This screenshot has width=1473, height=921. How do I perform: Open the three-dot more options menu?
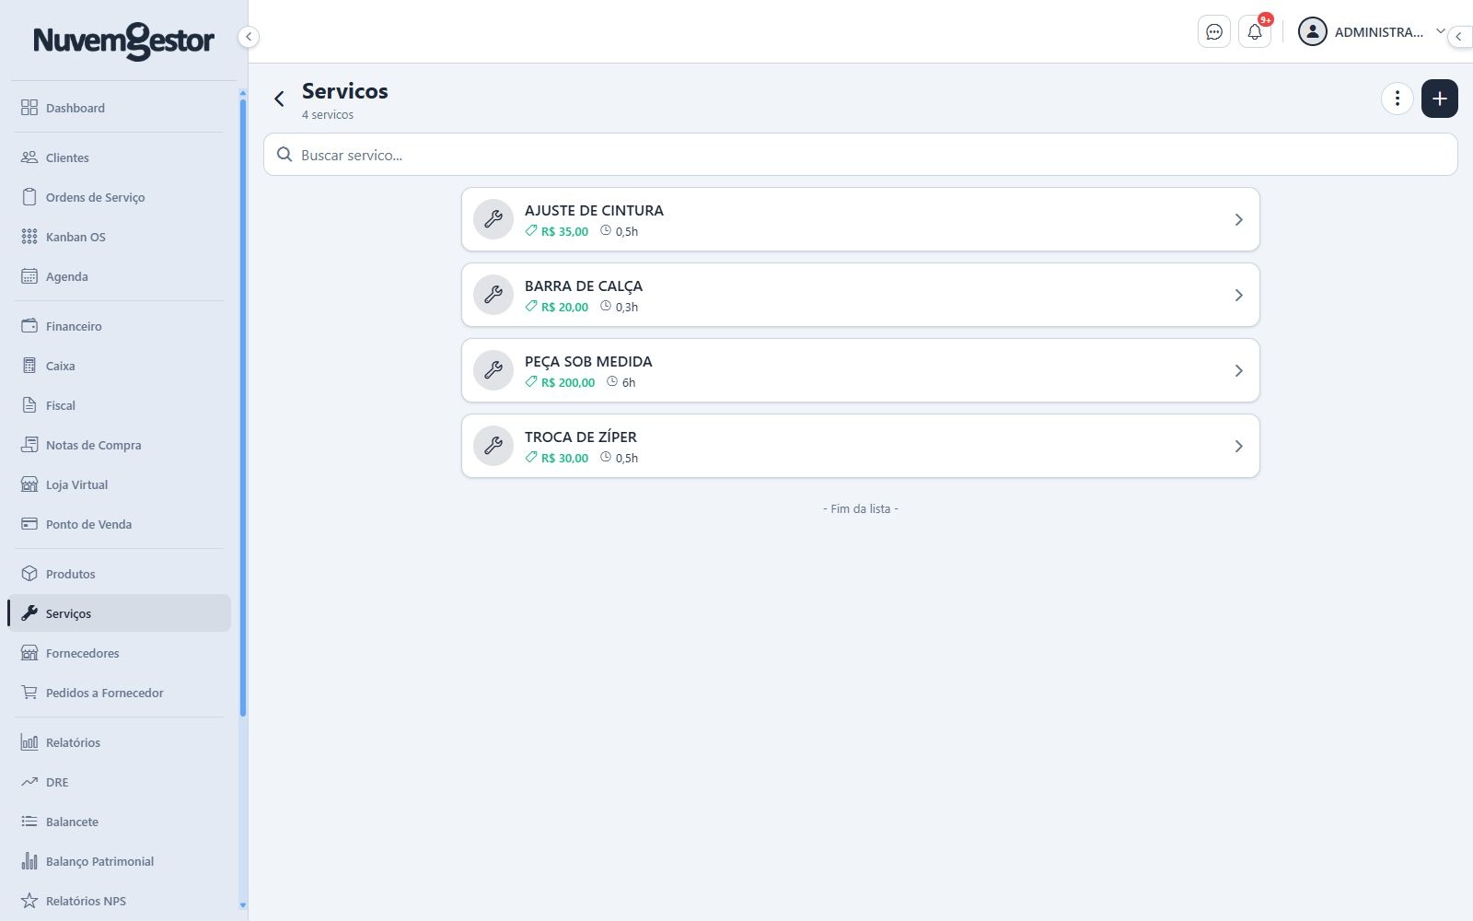coord(1398,99)
